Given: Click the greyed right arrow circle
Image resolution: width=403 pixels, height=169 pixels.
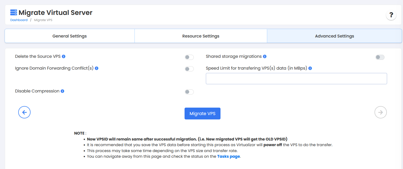Looking at the screenshot, I should [380, 112].
